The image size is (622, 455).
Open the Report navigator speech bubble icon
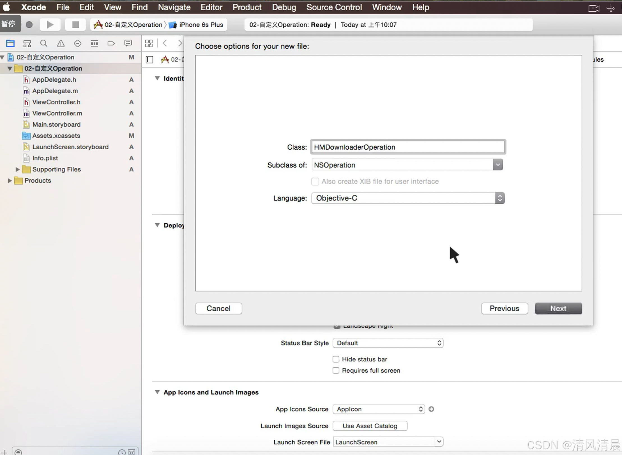pyautogui.click(x=128, y=43)
